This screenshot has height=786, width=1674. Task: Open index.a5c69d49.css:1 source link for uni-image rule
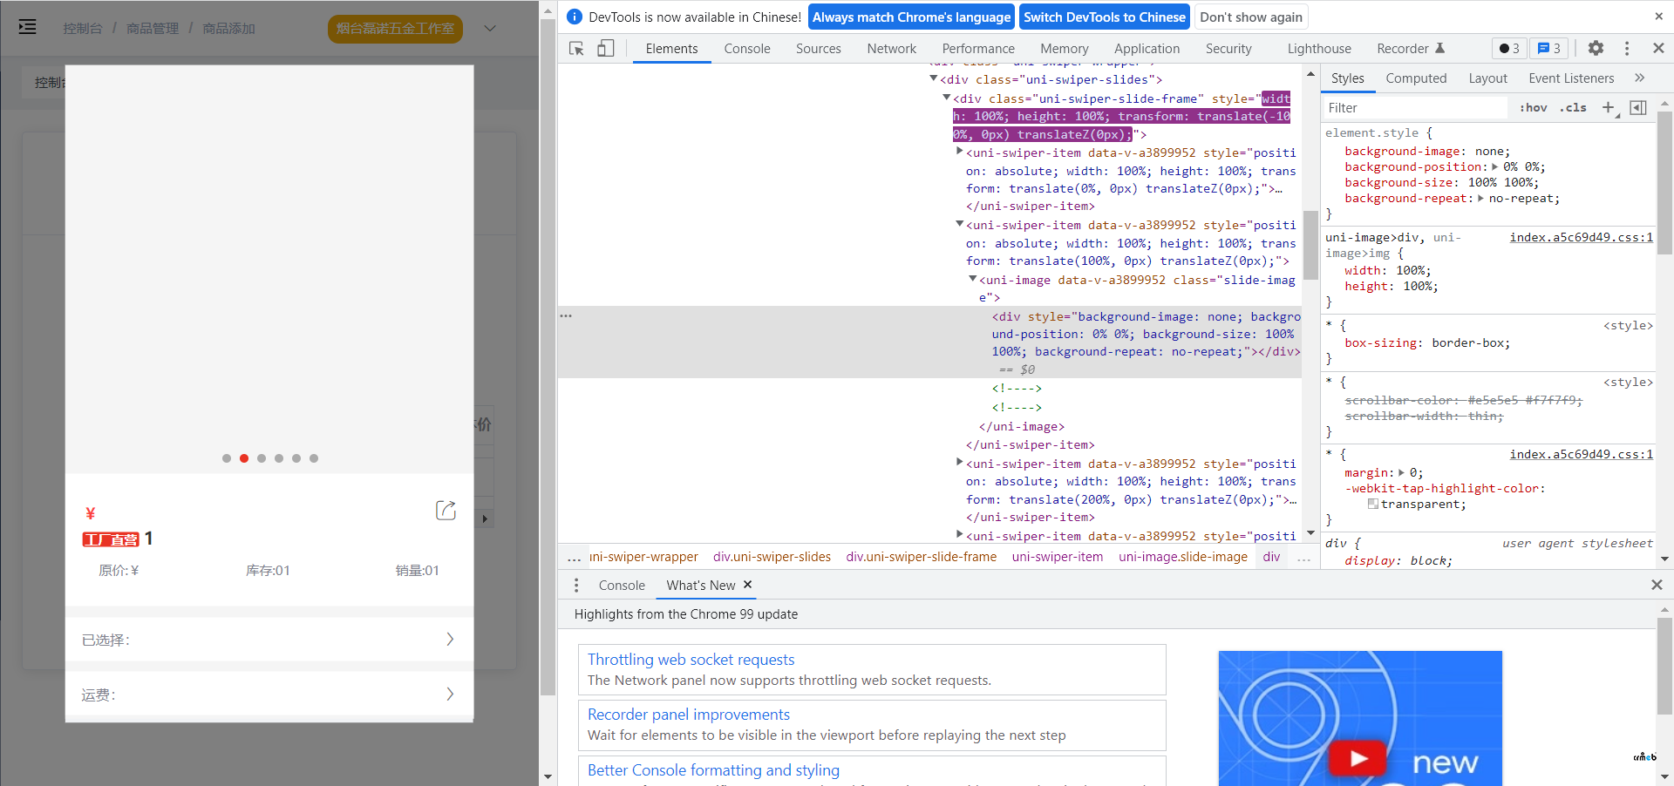[x=1581, y=237]
